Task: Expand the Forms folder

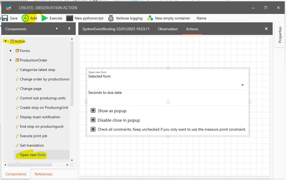Action: 11,51
